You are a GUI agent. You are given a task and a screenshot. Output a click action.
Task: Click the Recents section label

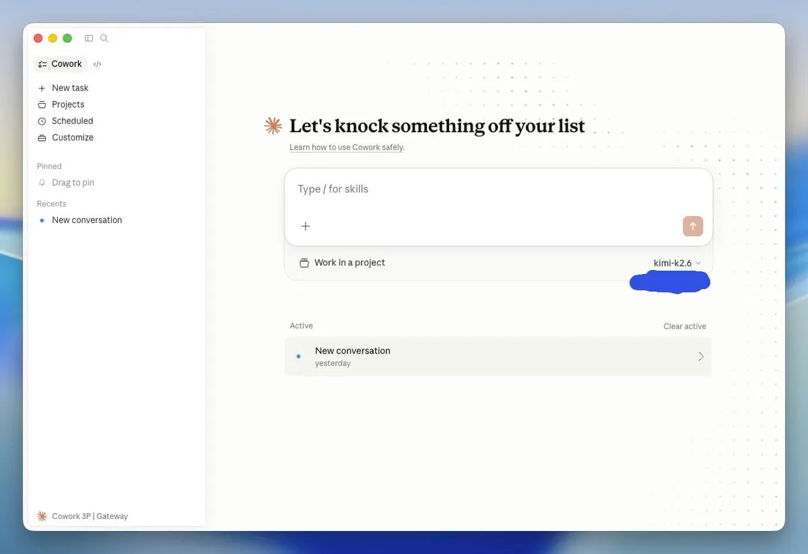[51, 204]
